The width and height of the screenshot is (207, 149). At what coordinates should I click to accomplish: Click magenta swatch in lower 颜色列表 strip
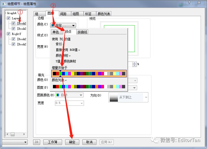(x=69, y=86)
